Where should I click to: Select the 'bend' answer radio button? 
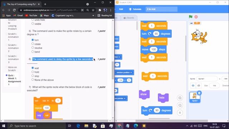click(x=33, y=52)
